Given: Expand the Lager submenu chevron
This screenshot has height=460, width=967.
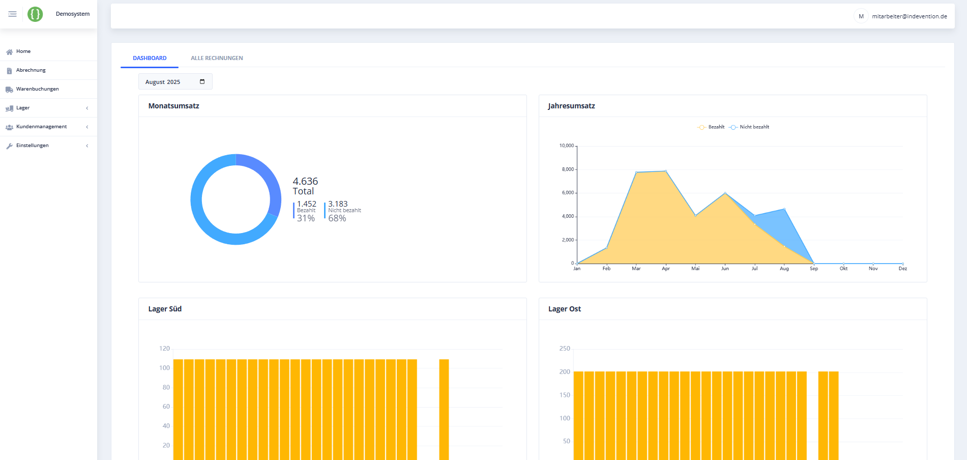Looking at the screenshot, I should (x=87, y=108).
